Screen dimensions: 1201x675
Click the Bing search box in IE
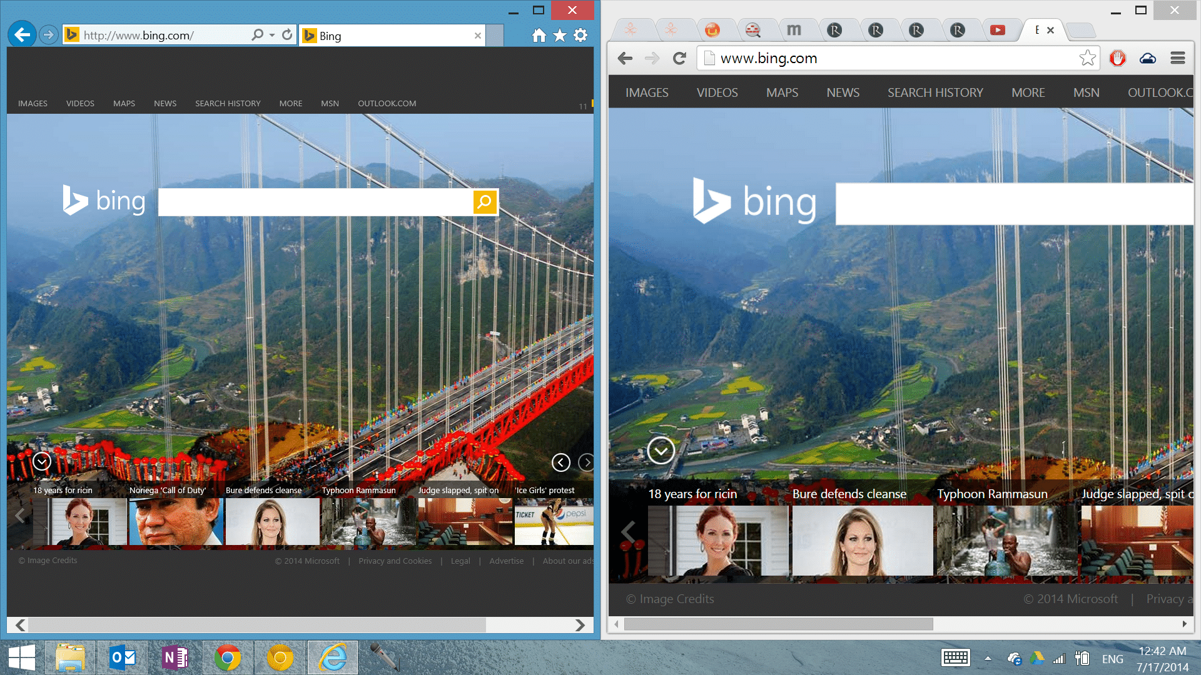(316, 202)
